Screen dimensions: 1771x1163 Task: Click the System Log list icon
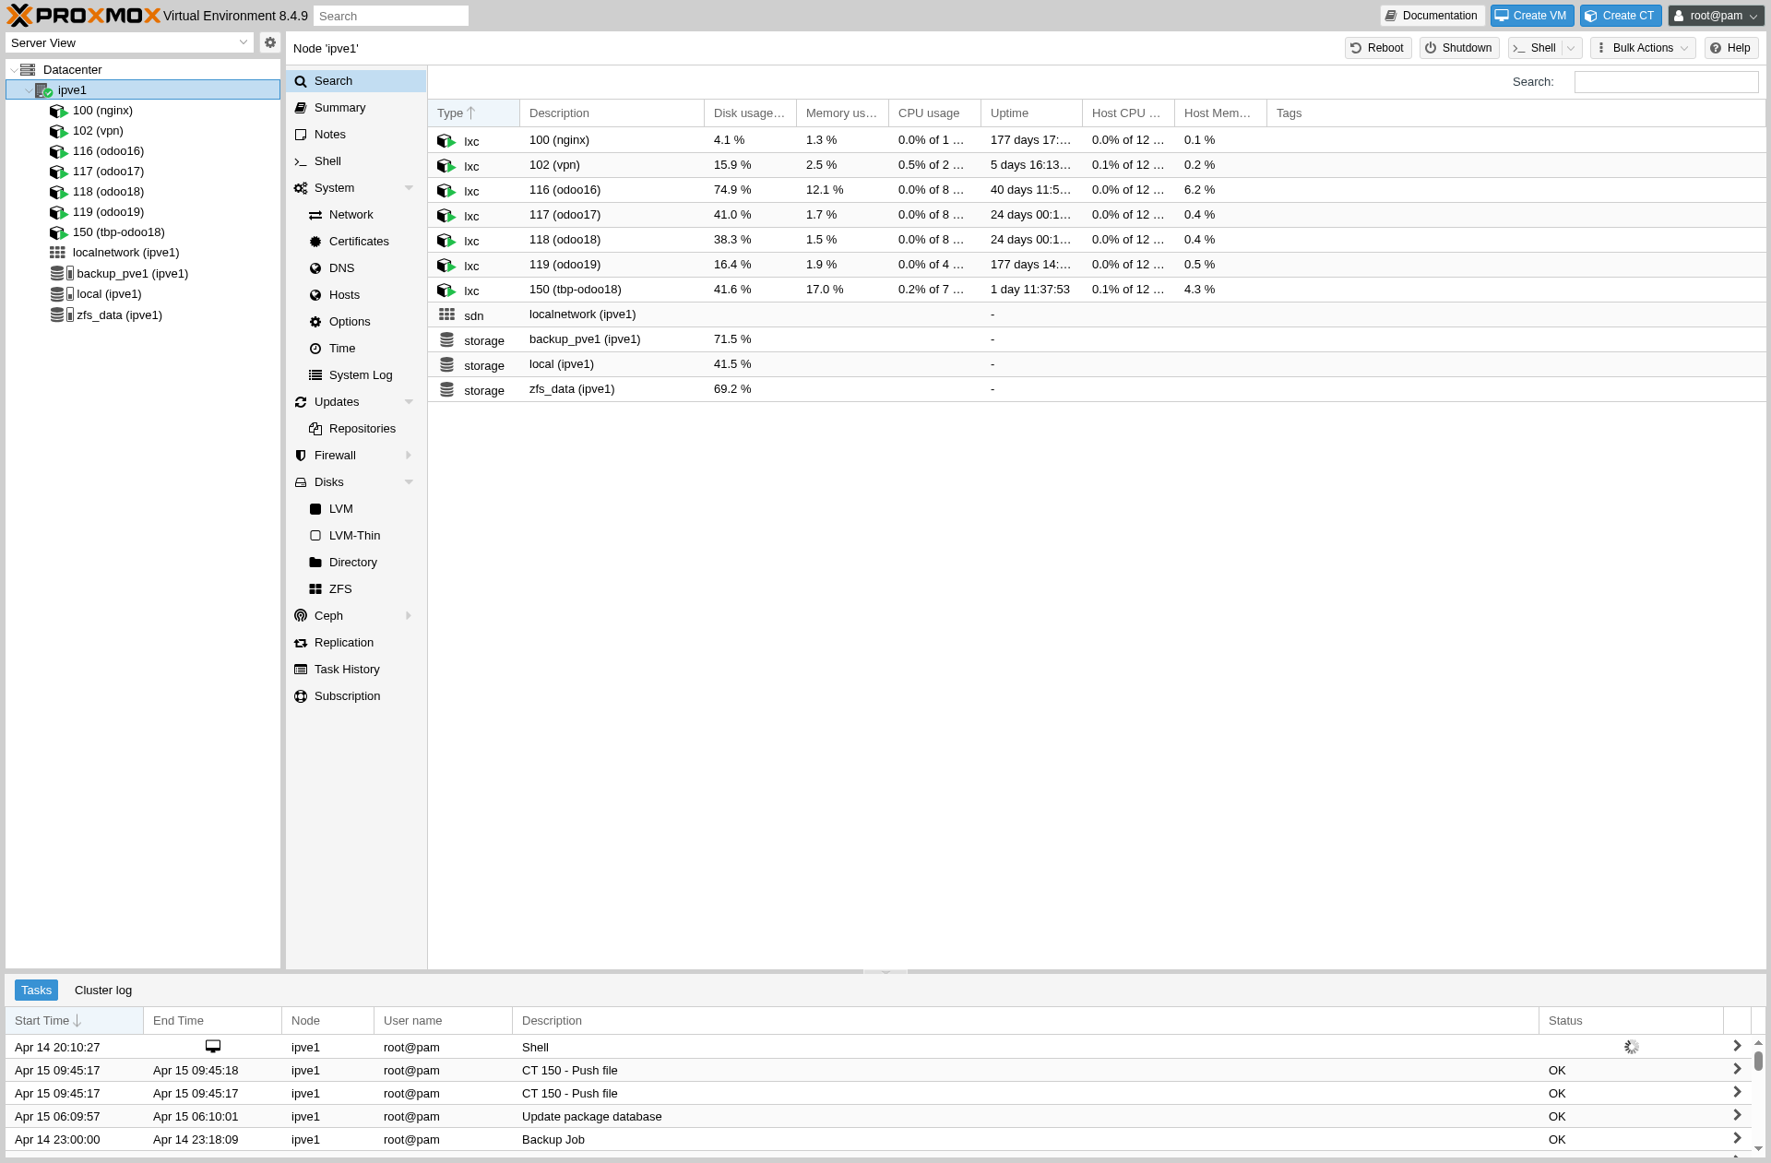point(315,375)
